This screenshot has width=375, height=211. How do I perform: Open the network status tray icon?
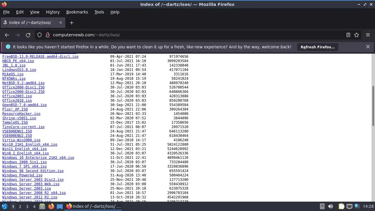click(349, 206)
